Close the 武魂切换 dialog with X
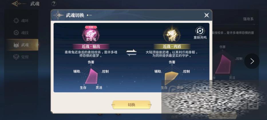The height and width of the screenshot is (120, 267). coord(207,15)
